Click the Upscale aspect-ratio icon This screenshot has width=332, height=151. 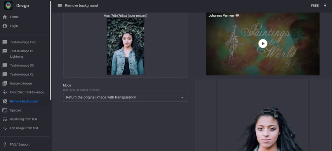tap(5, 110)
